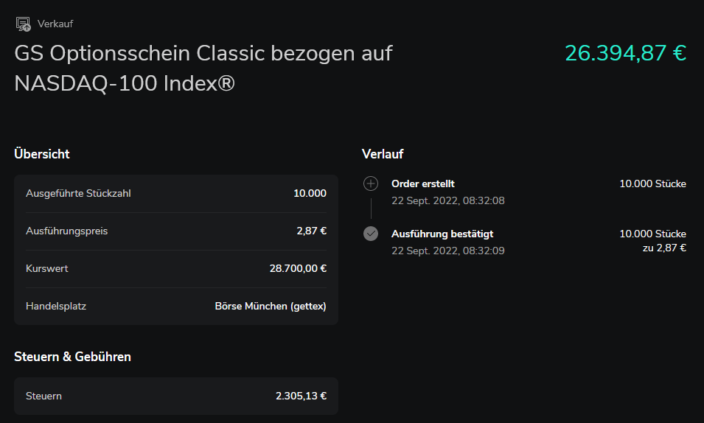Click the Kurswert value 28.700,00 €
This screenshot has width=704, height=423.
coord(298,268)
